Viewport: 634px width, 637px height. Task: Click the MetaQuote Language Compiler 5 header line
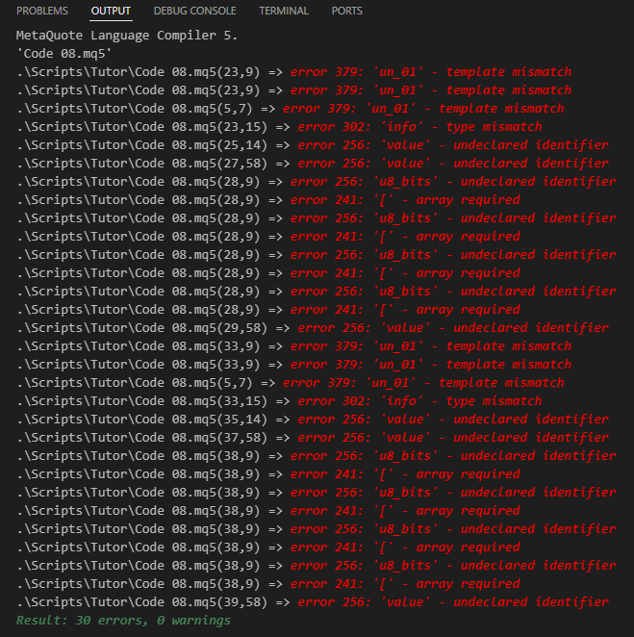point(127,36)
